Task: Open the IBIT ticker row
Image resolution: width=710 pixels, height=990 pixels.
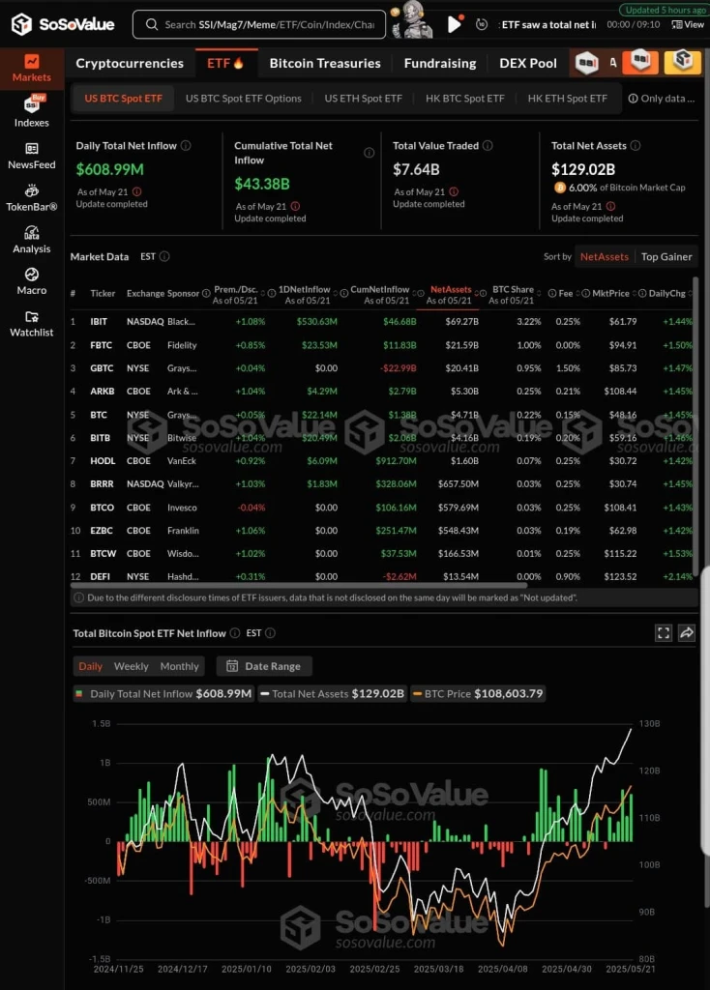Action: click(381, 321)
